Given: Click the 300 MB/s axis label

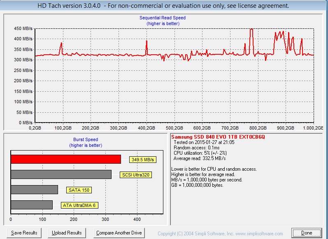Looking at the screenshot, I should [23, 60].
